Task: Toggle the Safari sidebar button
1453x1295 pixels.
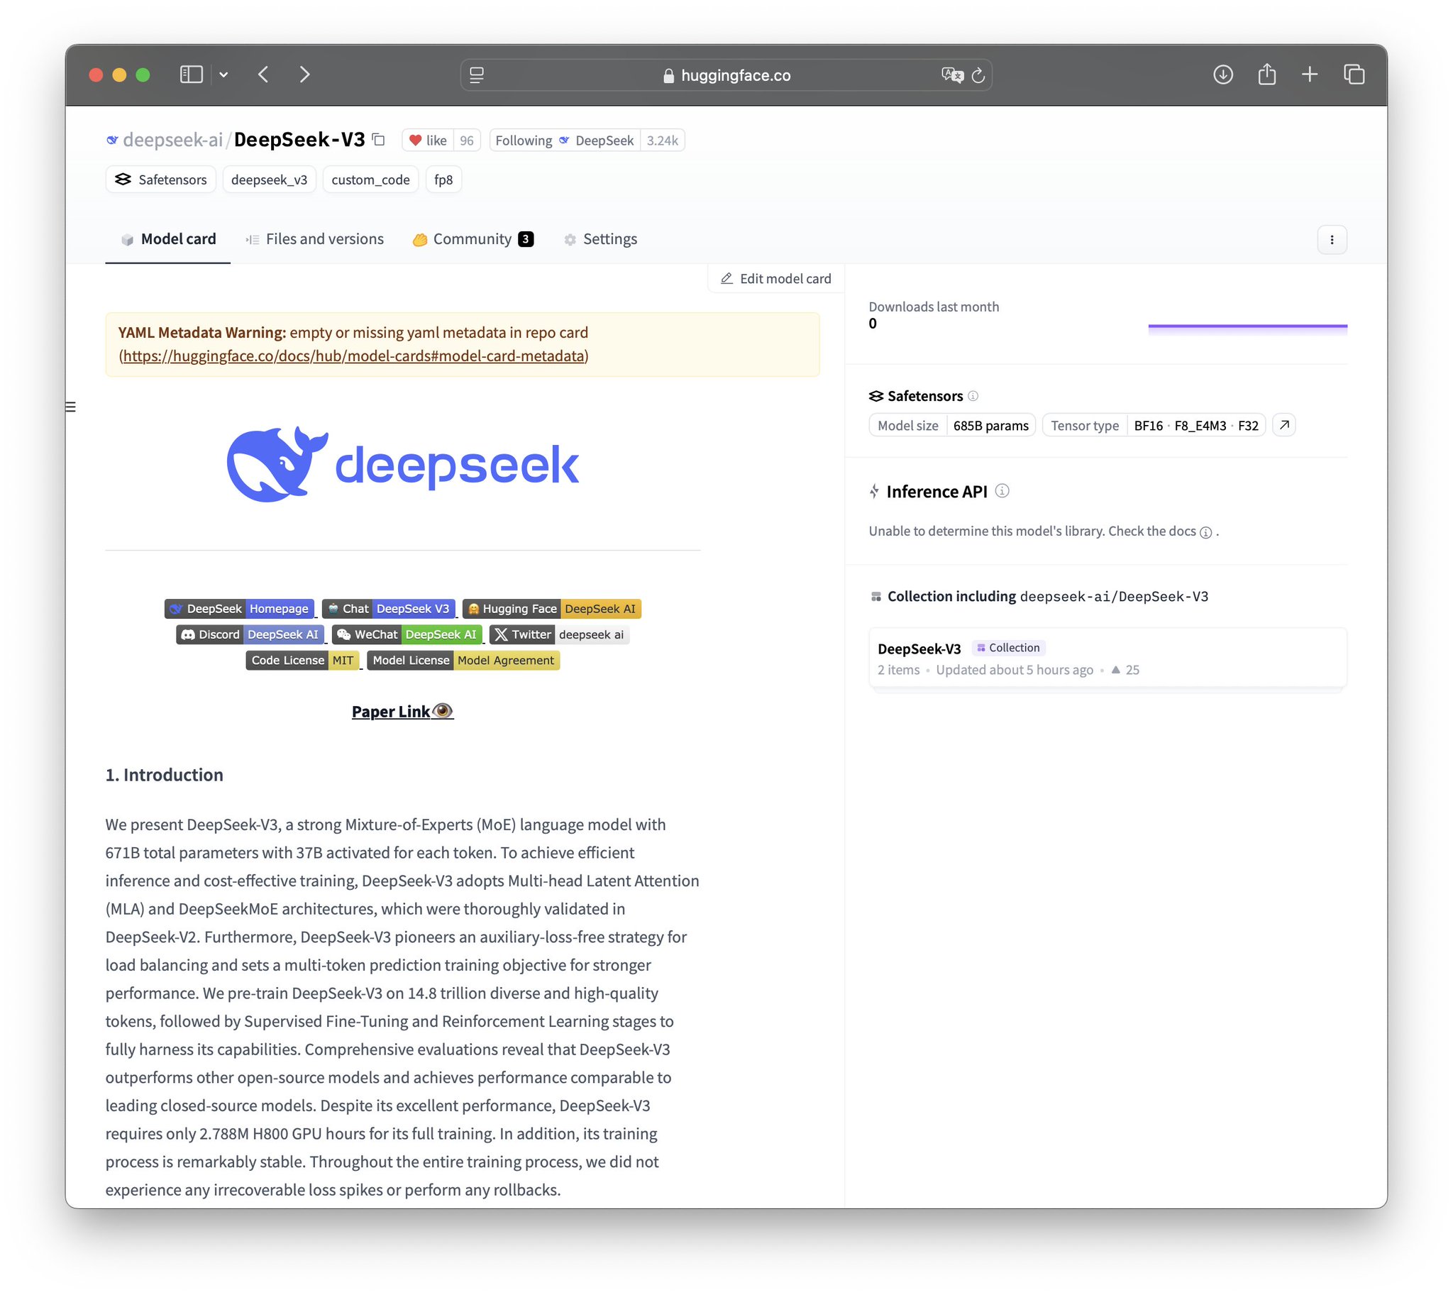Action: coord(191,75)
